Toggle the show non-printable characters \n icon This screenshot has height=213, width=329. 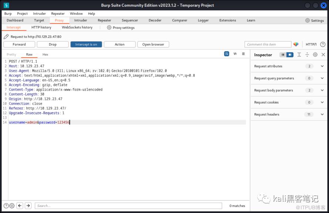tap(235, 54)
